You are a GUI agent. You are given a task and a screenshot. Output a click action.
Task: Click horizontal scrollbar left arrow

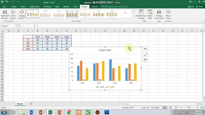point(127,104)
